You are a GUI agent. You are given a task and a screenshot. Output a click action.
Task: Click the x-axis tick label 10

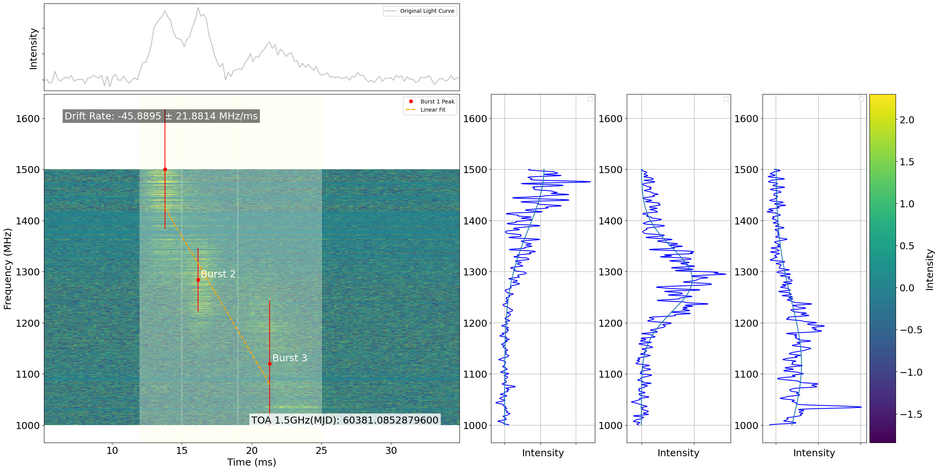pos(112,450)
